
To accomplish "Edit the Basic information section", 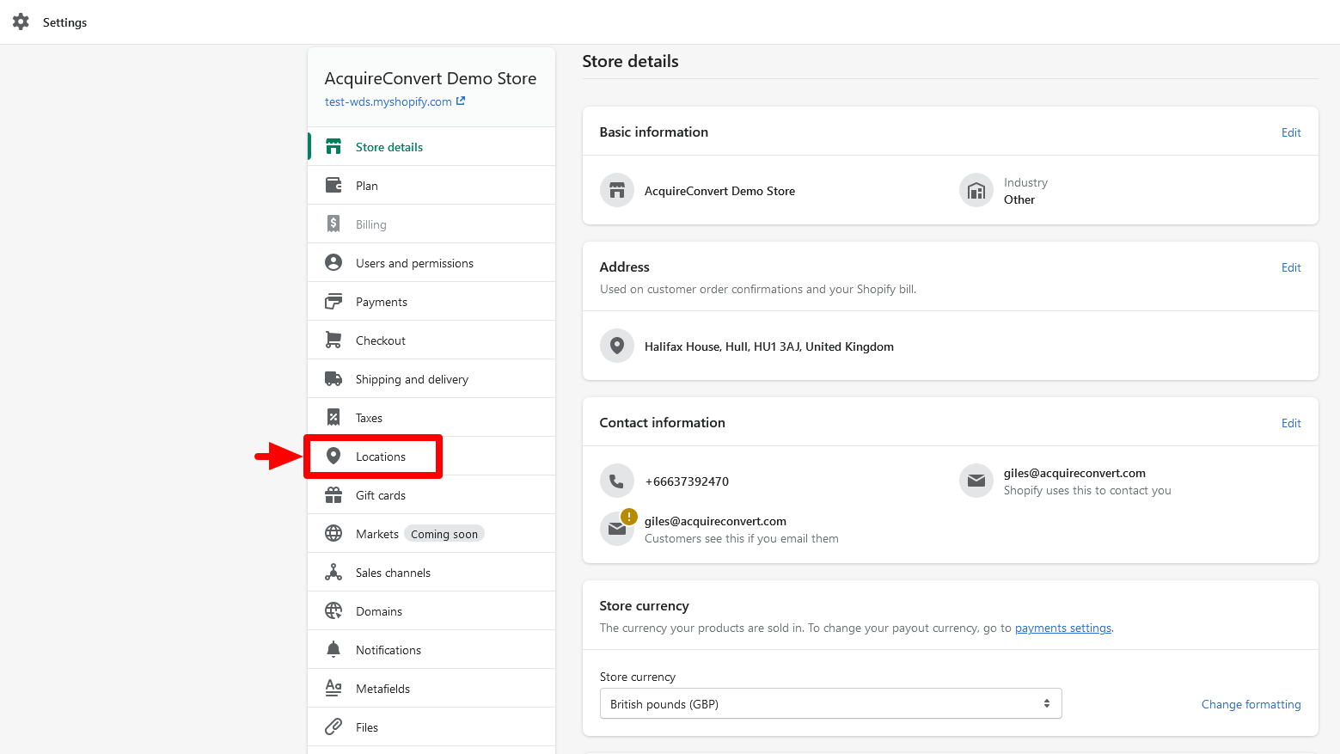I will pos(1290,132).
